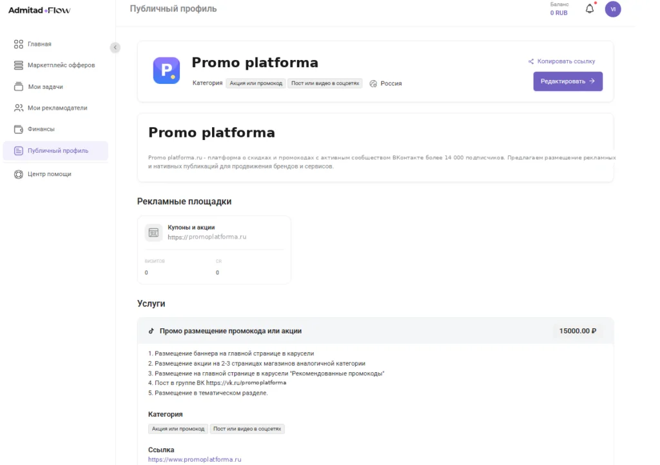This screenshot has width=660, height=465.
Task: Open https://www.promoplatforma.ru link under Ссылка
Action: 195,460
